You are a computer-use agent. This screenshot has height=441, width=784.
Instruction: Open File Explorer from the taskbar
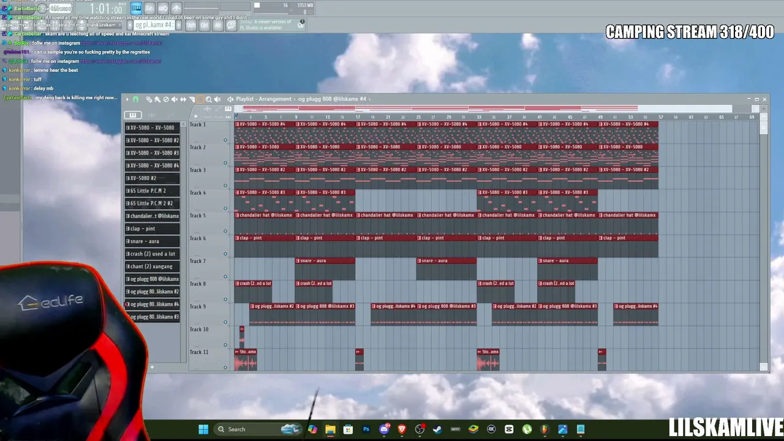point(330,429)
